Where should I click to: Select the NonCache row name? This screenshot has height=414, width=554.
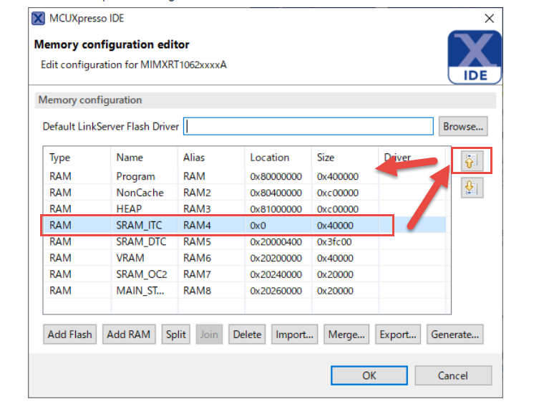140,193
